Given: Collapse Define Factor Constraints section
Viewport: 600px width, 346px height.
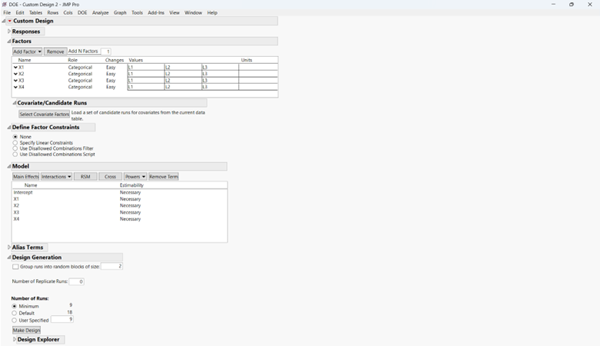Looking at the screenshot, I should pyautogui.click(x=9, y=128).
